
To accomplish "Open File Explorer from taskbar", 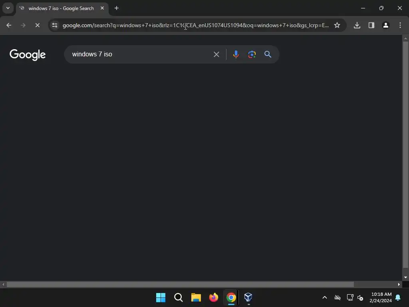I will (196, 297).
